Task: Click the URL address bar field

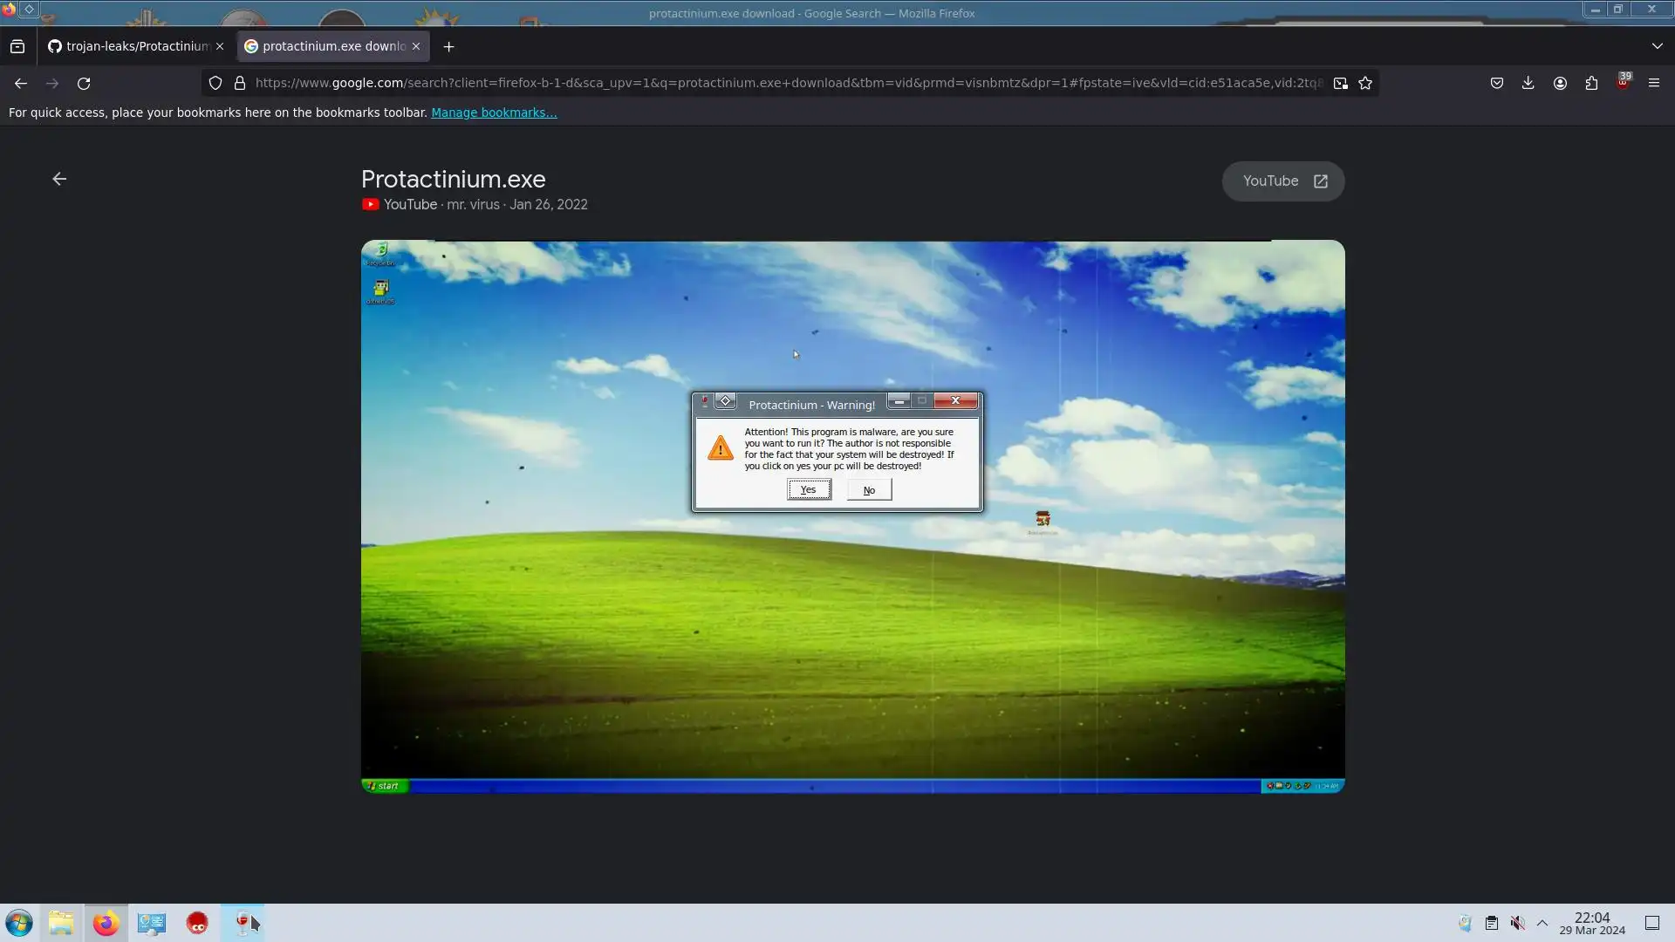Action: 785,83
